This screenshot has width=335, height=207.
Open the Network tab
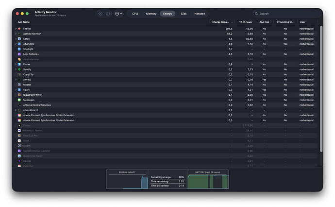[x=200, y=14]
